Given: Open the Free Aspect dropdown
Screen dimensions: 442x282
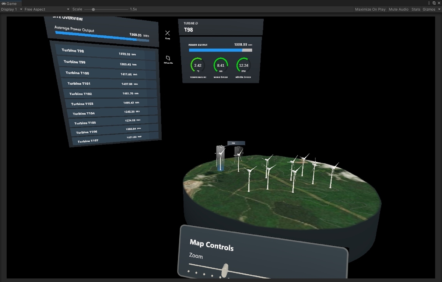Looking at the screenshot, I should [x=47, y=9].
